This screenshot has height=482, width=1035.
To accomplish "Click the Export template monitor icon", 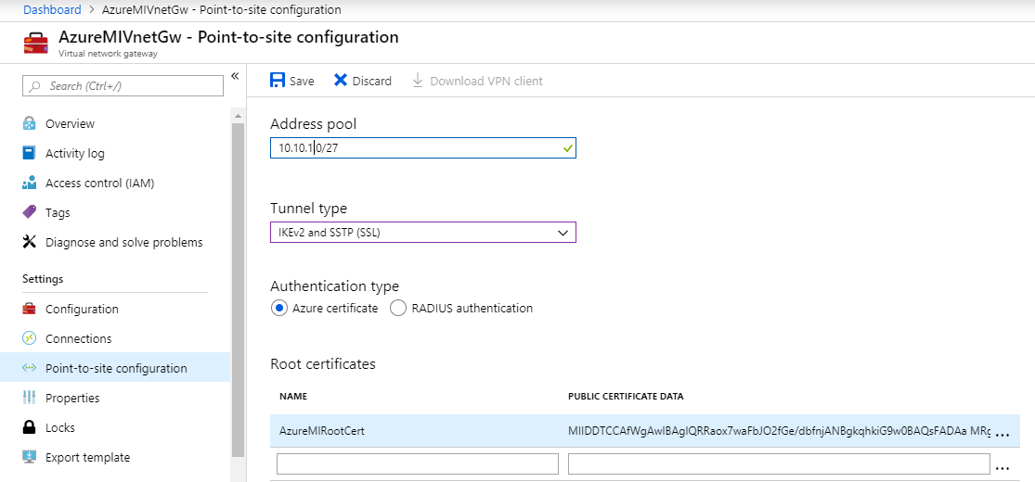I will point(29,457).
